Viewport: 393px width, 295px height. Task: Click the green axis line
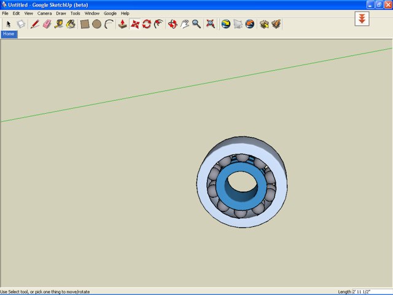[196, 85]
